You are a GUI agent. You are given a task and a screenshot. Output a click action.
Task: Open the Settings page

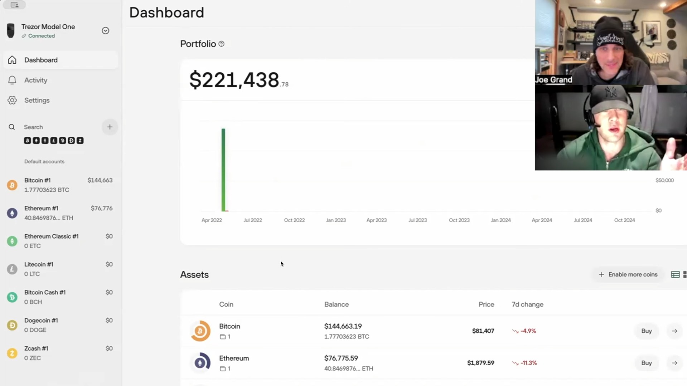37,100
